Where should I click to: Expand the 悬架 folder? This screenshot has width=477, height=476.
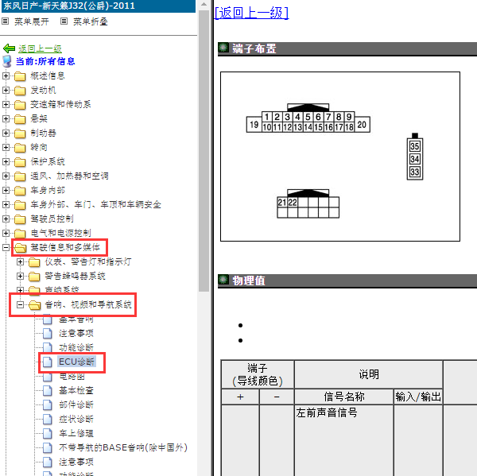pos(6,118)
